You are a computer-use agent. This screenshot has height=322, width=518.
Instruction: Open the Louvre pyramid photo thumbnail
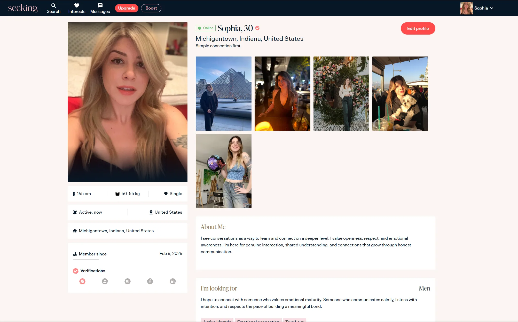click(223, 93)
